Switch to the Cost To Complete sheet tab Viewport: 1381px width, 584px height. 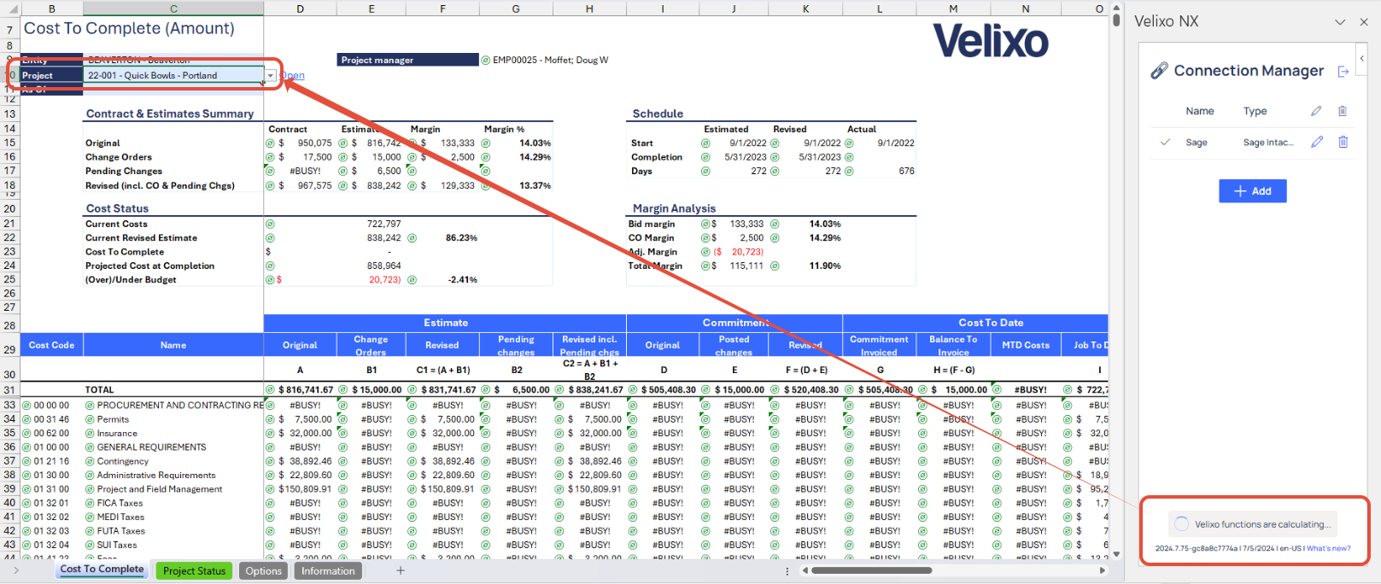tap(102, 569)
